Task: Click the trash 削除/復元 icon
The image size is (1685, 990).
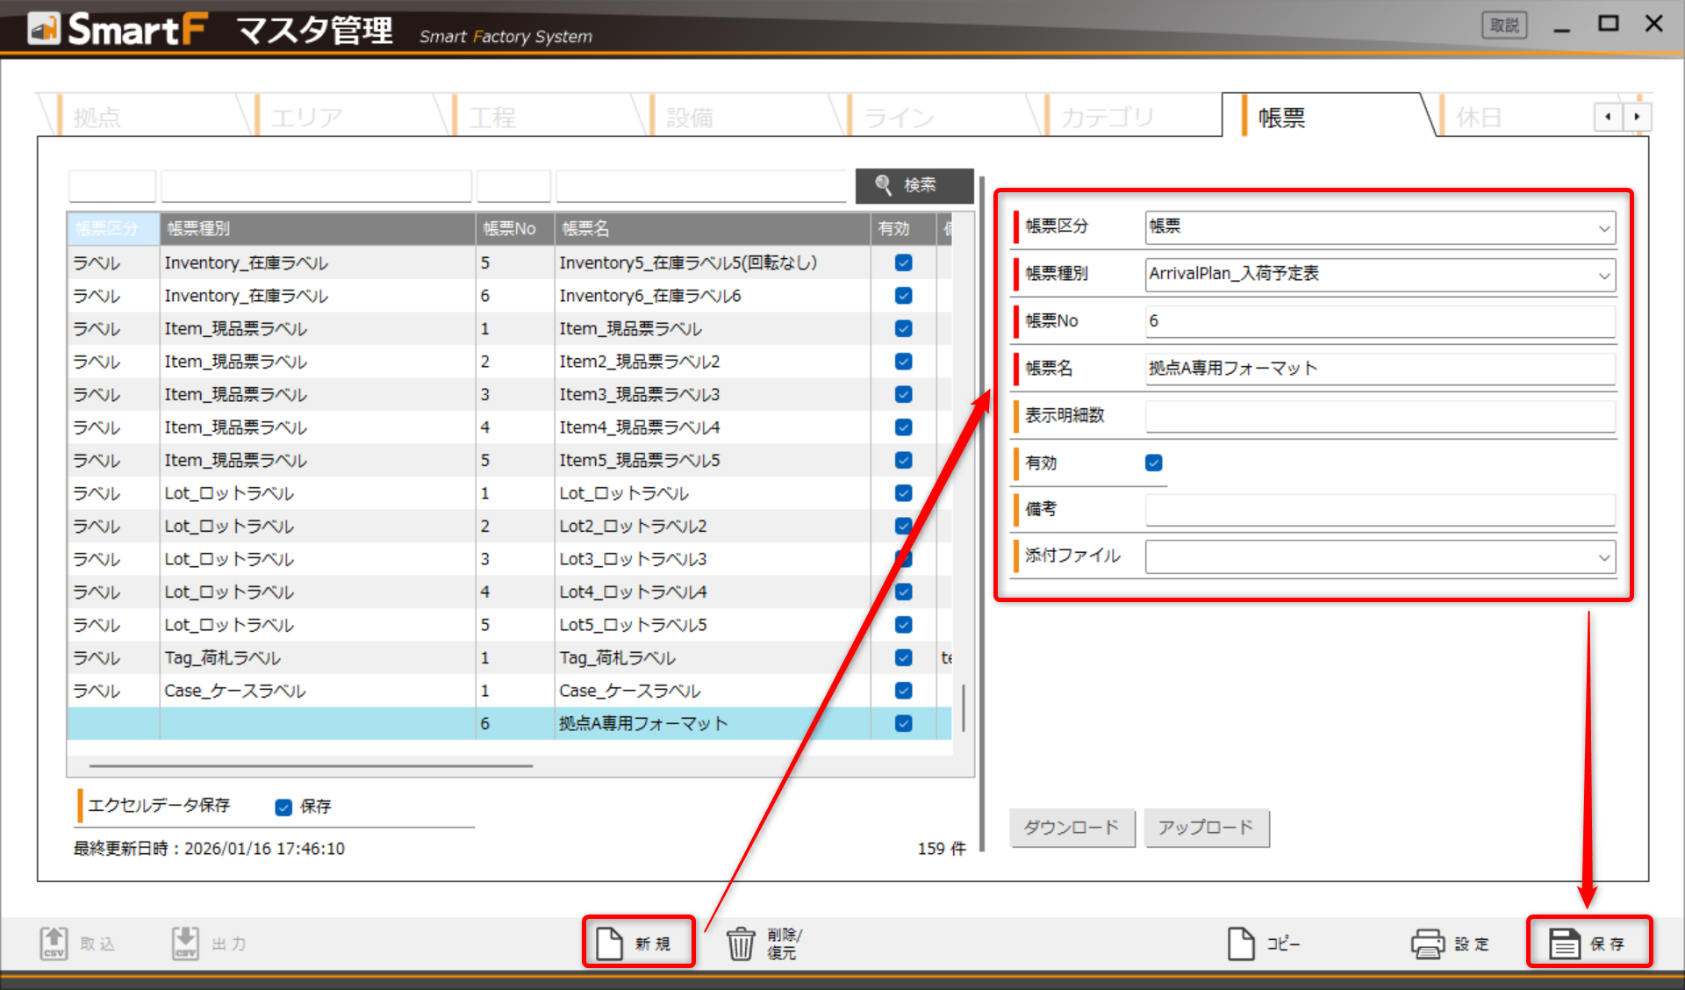Action: point(740,943)
